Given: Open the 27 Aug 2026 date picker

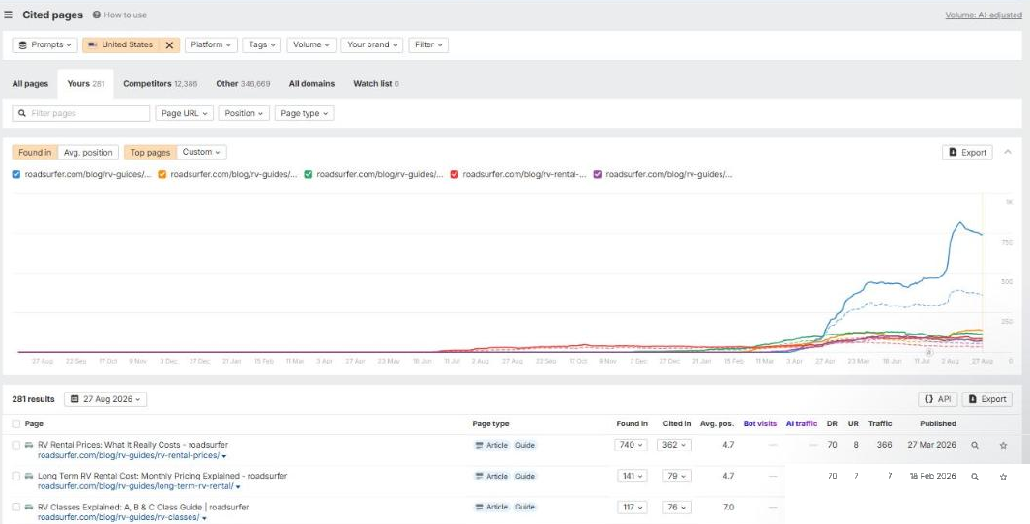Looking at the screenshot, I should (x=105, y=399).
